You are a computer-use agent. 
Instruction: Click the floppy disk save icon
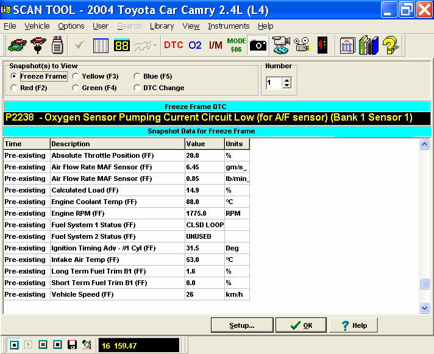(x=72, y=344)
